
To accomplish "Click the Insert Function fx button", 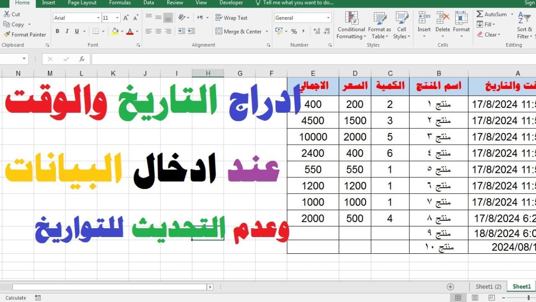I will click(82, 59).
